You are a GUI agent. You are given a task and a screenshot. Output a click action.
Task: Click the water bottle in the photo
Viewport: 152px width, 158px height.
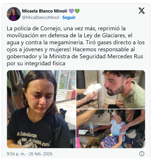91,128
